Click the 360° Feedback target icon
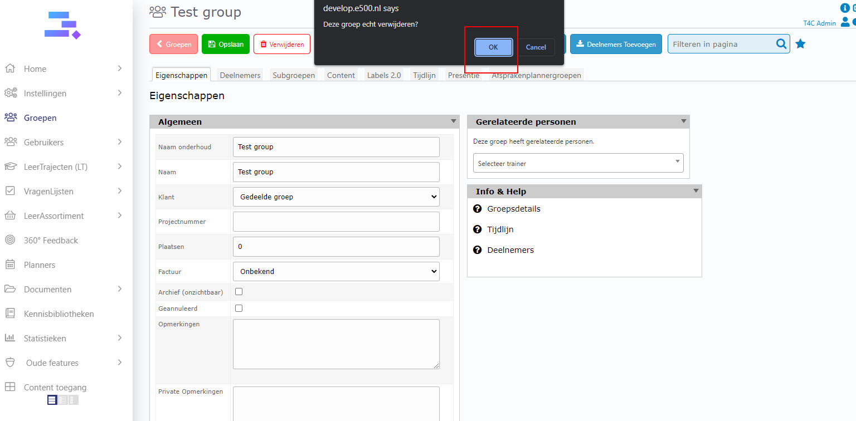The image size is (856, 421). (10, 240)
